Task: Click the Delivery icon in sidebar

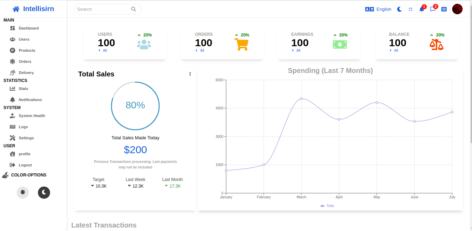Action: (13, 73)
